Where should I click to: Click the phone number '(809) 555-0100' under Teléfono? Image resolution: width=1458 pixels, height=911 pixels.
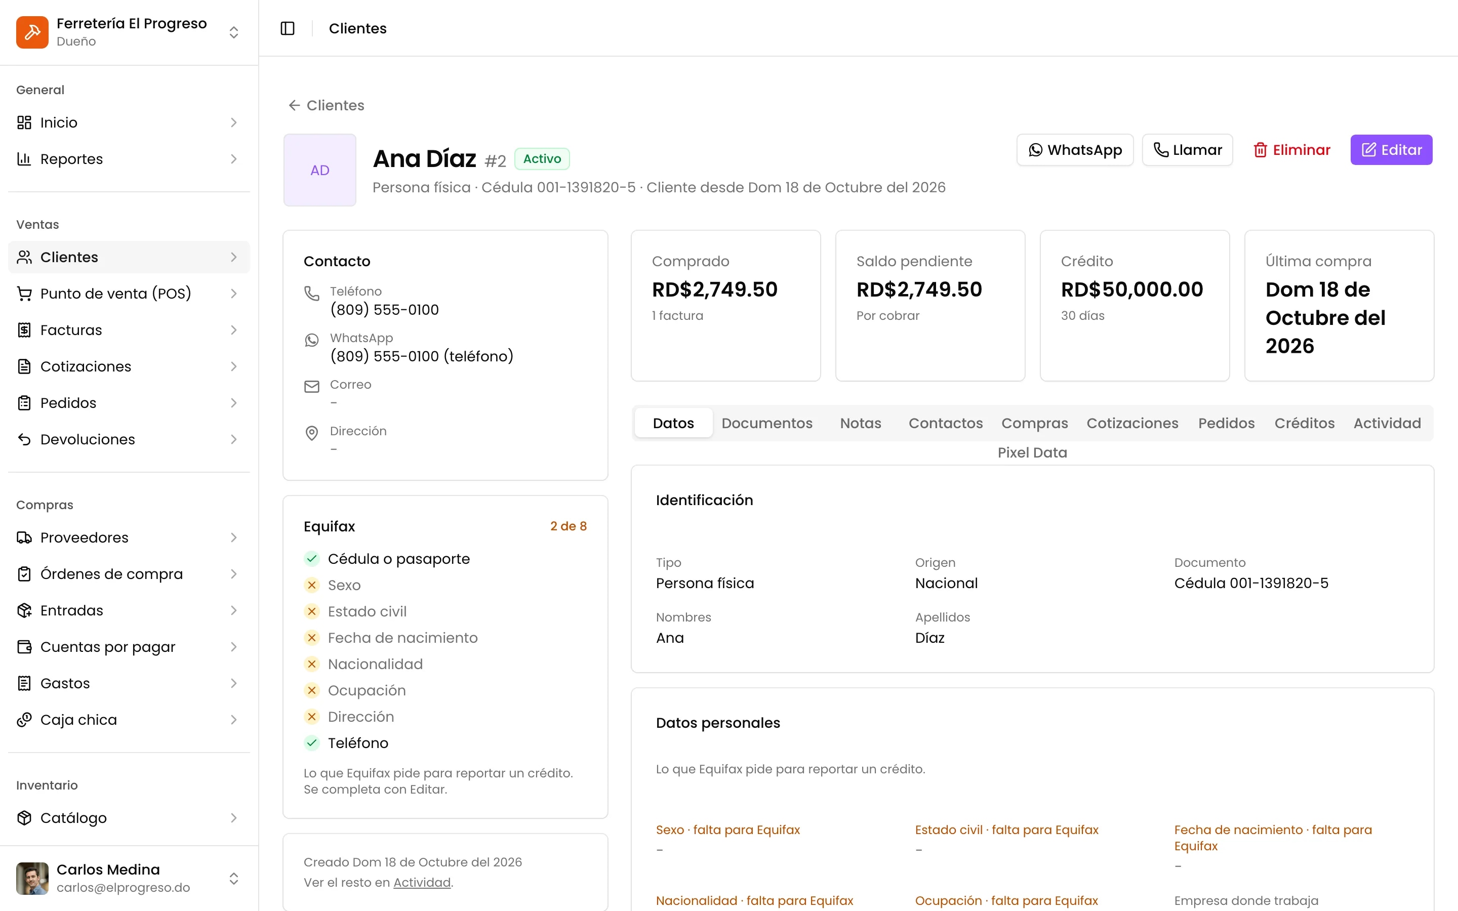point(384,310)
